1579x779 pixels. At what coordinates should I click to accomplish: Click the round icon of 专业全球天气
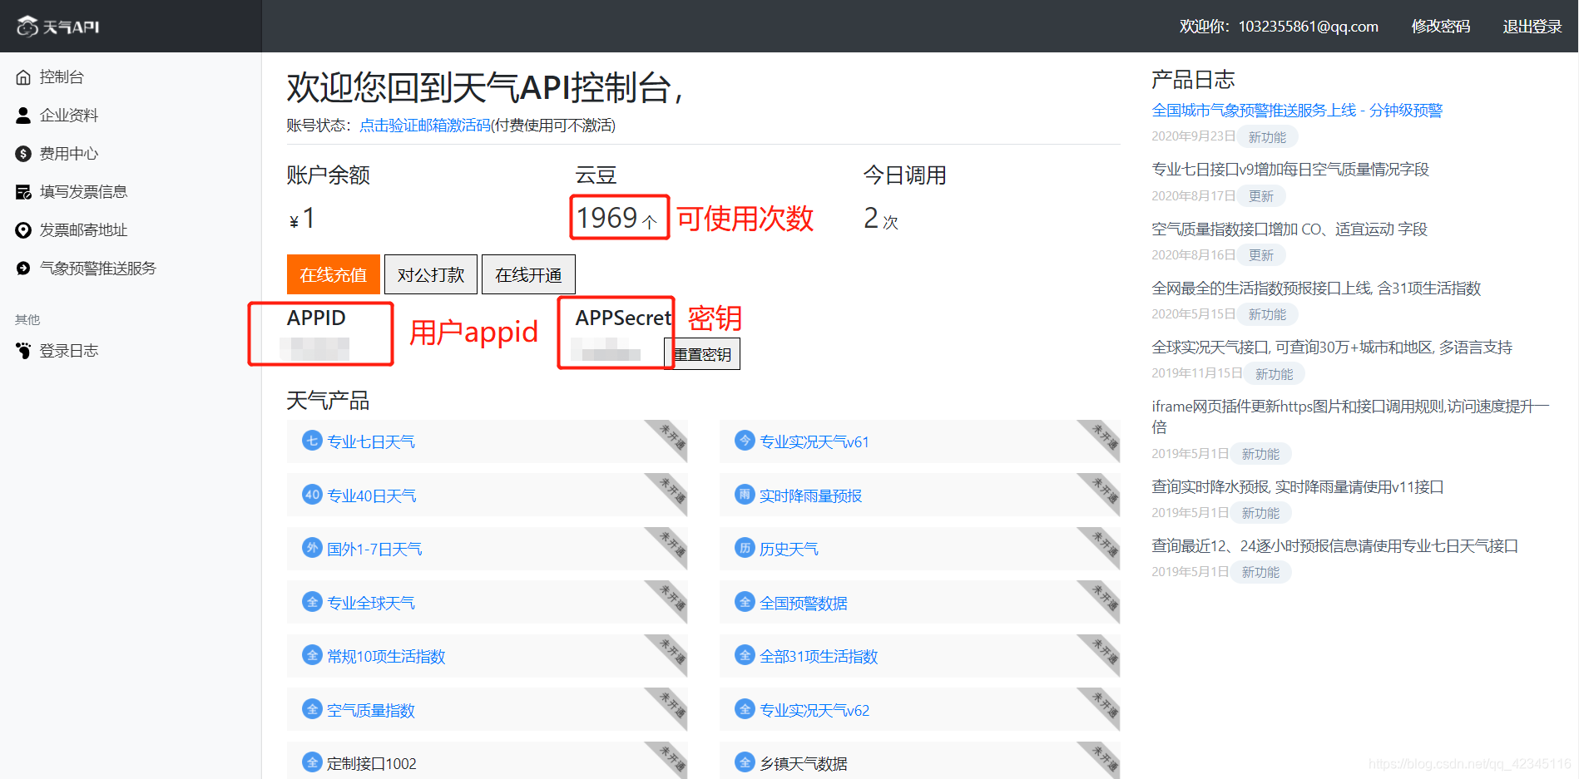[x=312, y=602]
